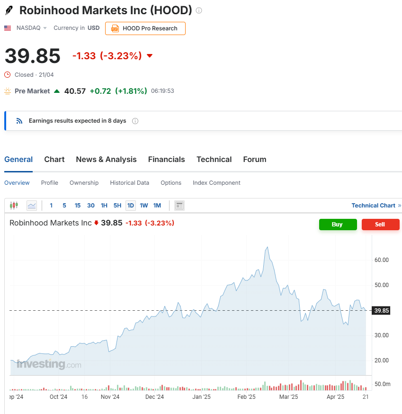Open the Technical Chart link

[376, 206]
